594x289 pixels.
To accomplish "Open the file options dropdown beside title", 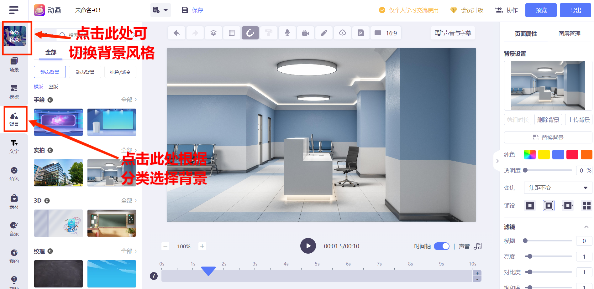I will [x=160, y=10].
